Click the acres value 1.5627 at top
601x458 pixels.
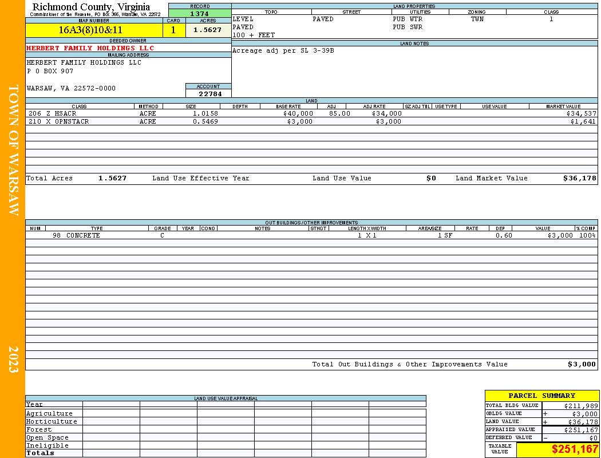tap(207, 30)
